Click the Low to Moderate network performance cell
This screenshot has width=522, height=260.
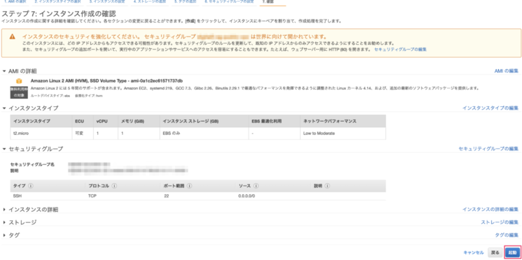click(343, 134)
